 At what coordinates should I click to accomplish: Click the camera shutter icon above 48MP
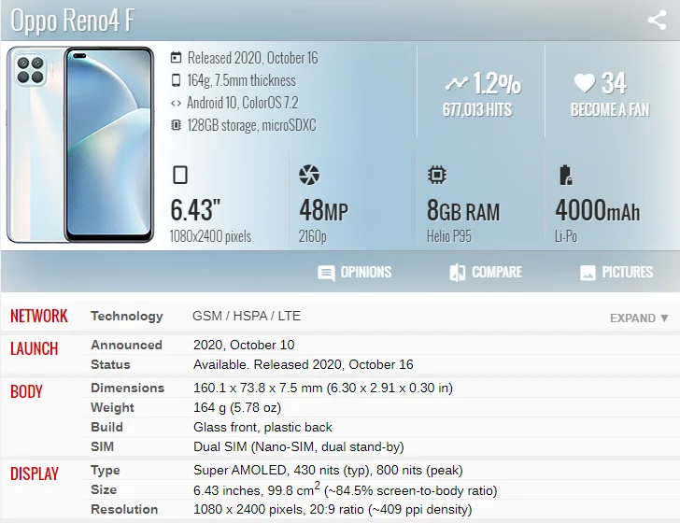(309, 176)
